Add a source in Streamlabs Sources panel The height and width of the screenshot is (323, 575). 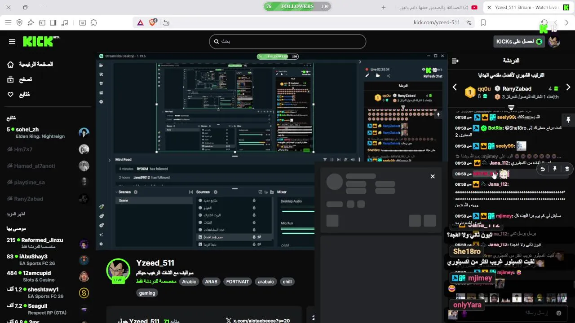click(x=215, y=192)
